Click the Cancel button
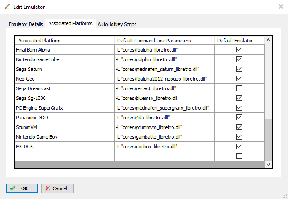 point(57,188)
